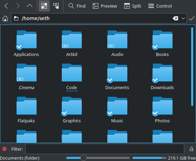
Task: Switch to icons view mode
Action: [x=44, y=6]
